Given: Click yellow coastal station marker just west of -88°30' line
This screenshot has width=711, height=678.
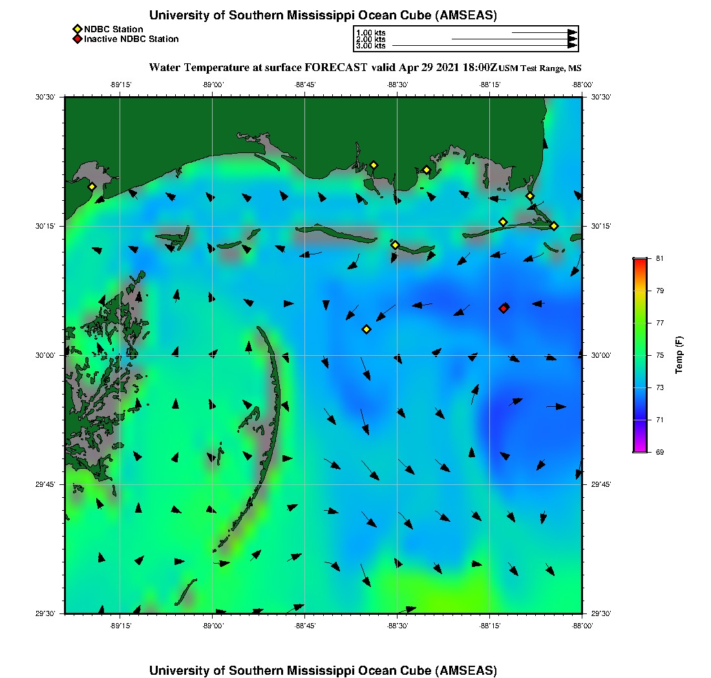Looking at the screenshot, I should point(374,165).
